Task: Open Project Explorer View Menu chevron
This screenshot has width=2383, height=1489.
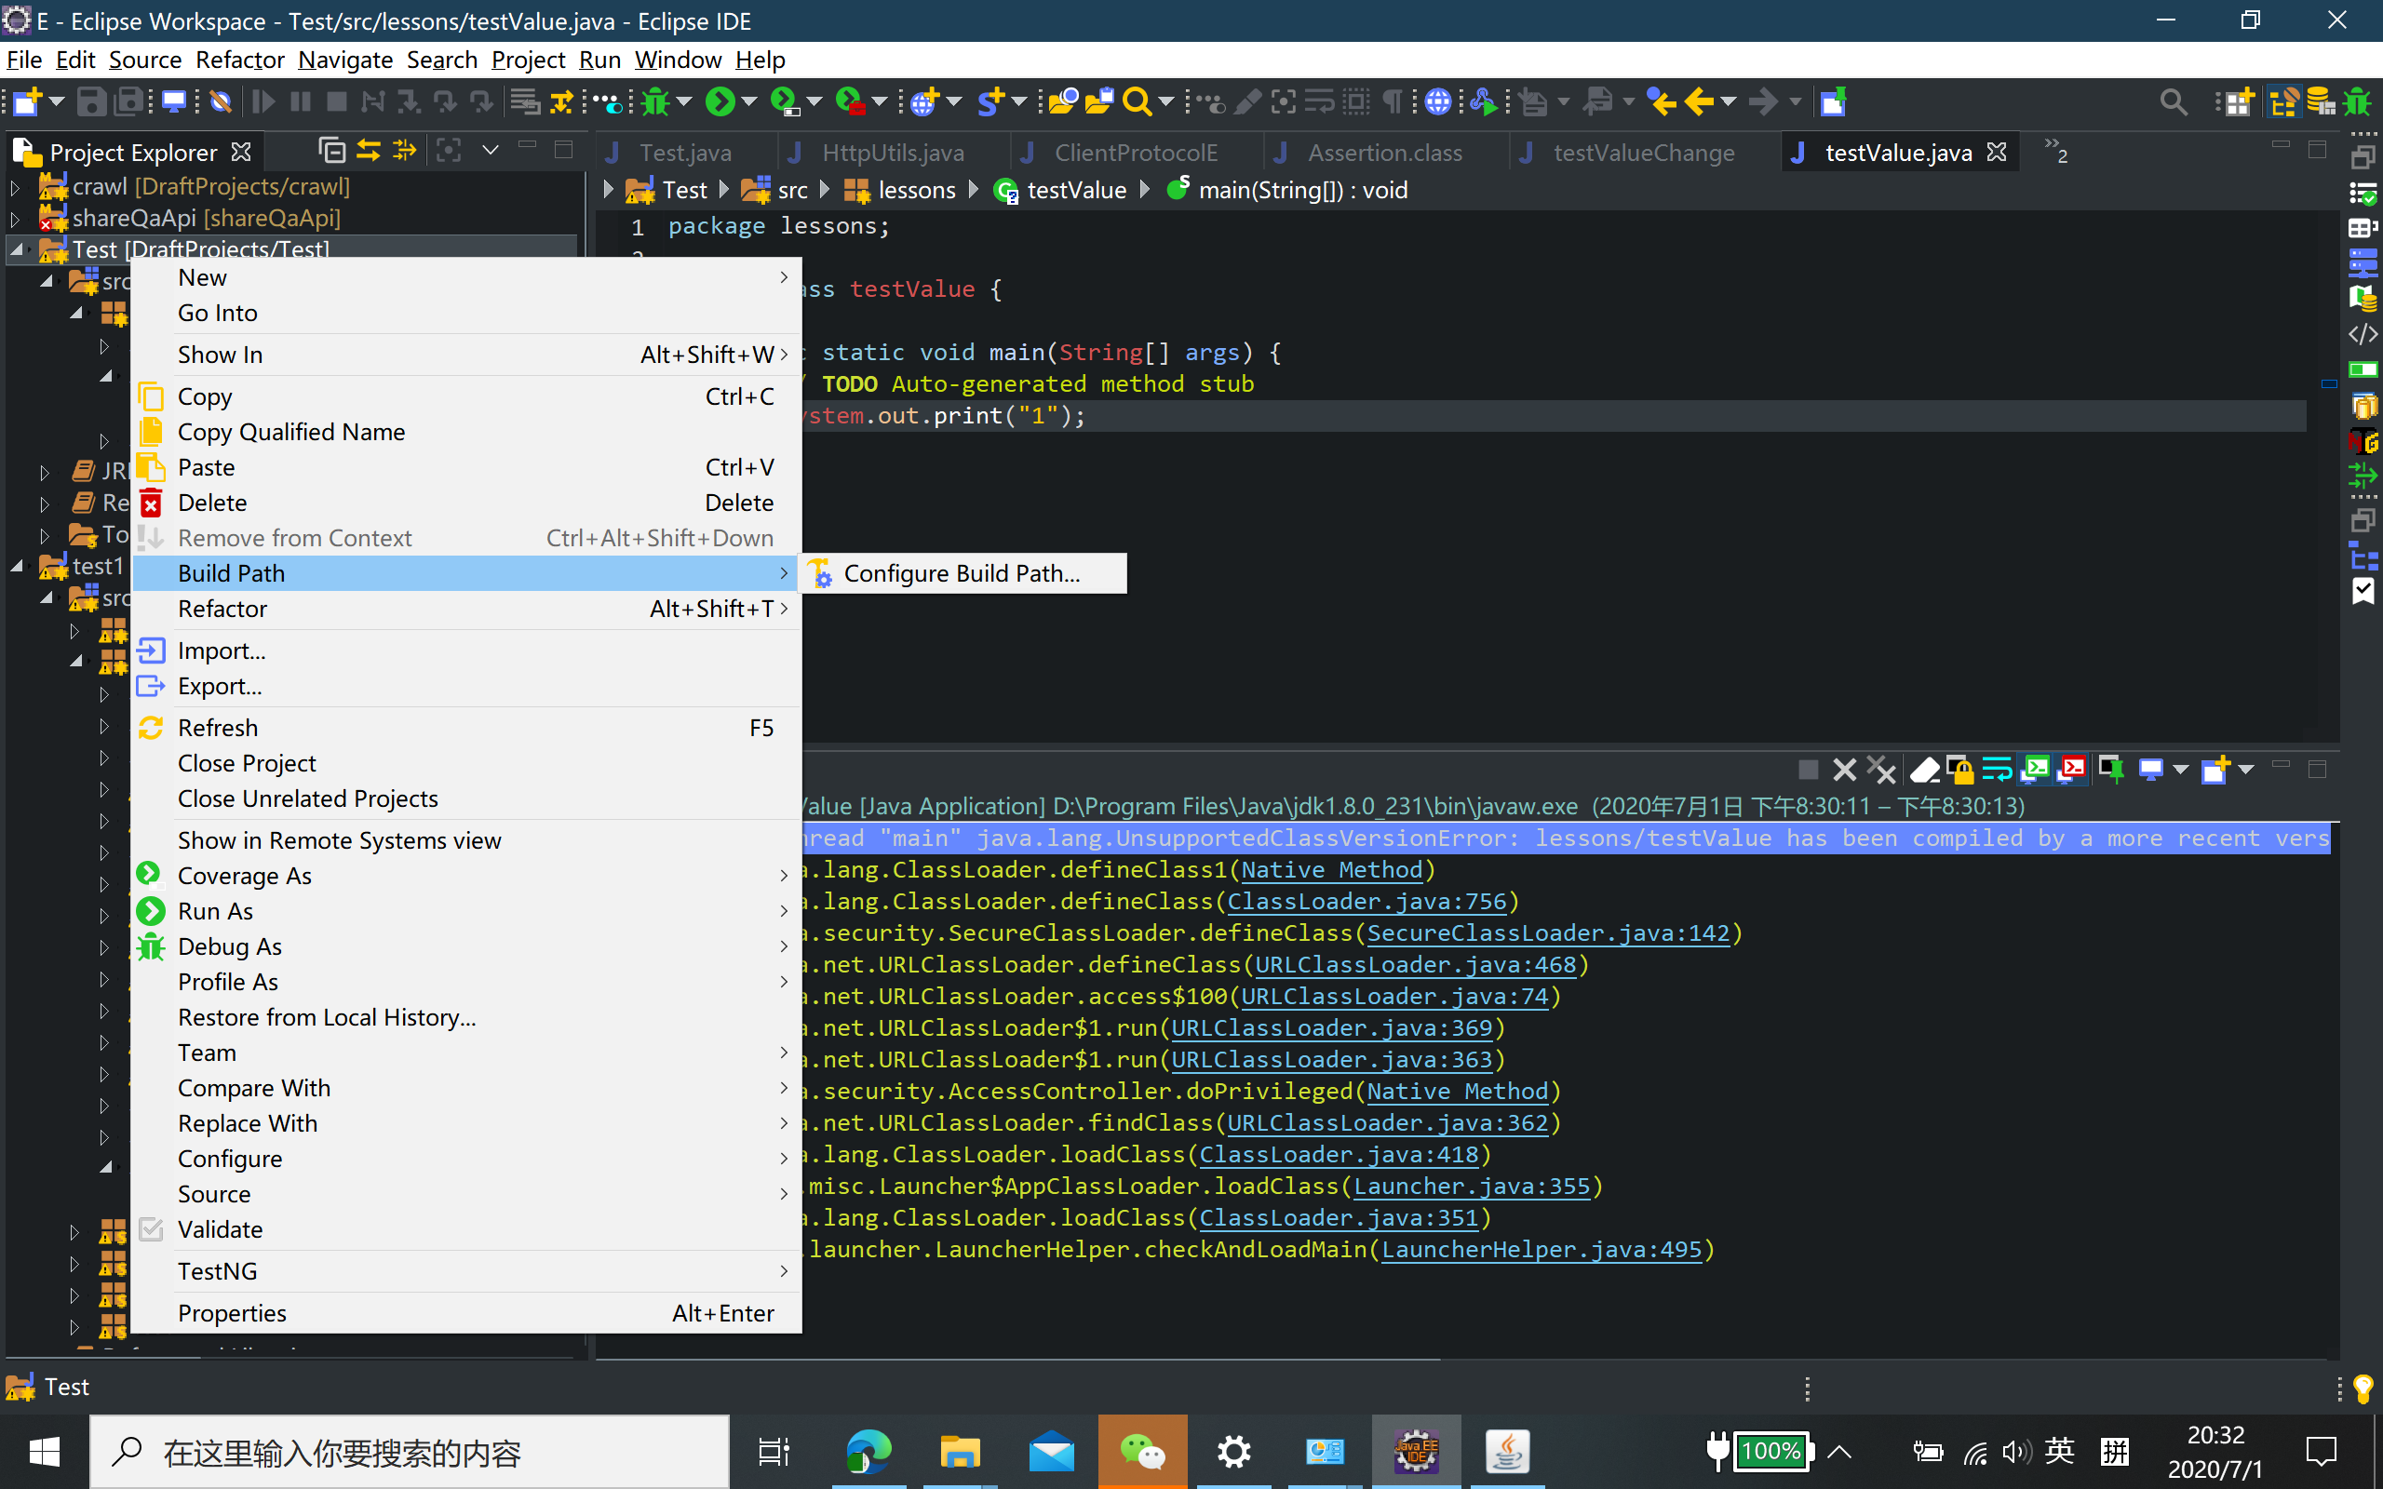Action: pos(491,151)
